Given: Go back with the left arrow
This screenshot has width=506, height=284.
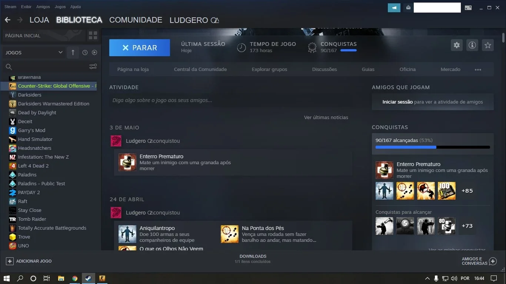Looking at the screenshot, I should (x=7, y=20).
